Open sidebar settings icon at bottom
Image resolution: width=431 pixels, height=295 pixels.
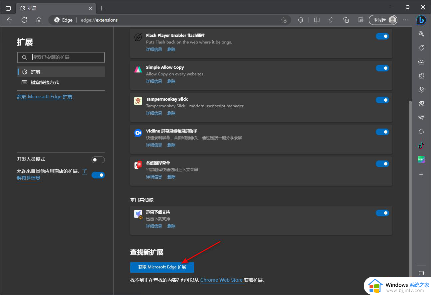tap(421, 273)
